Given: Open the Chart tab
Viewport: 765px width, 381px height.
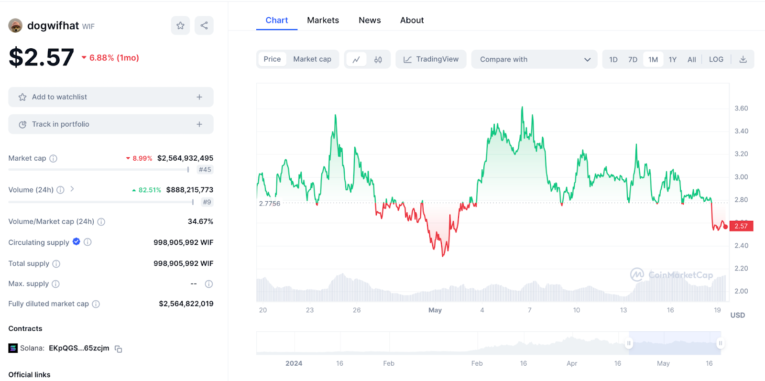Looking at the screenshot, I should point(277,20).
